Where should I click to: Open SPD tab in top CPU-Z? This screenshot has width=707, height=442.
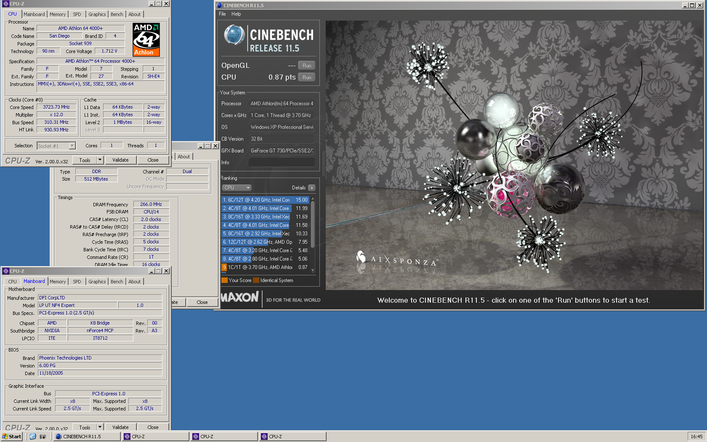(x=77, y=14)
